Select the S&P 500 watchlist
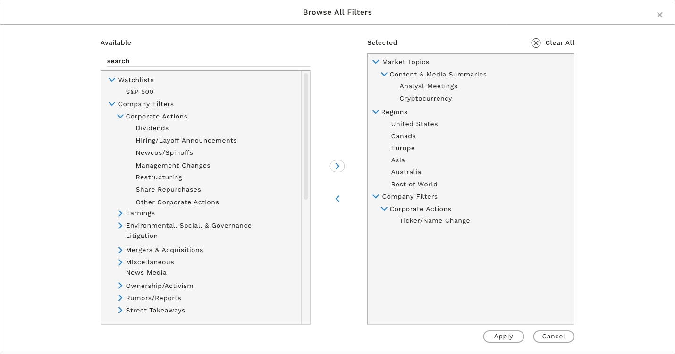Image resolution: width=675 pixels, height=354 pixels. (x=139, y=92)
